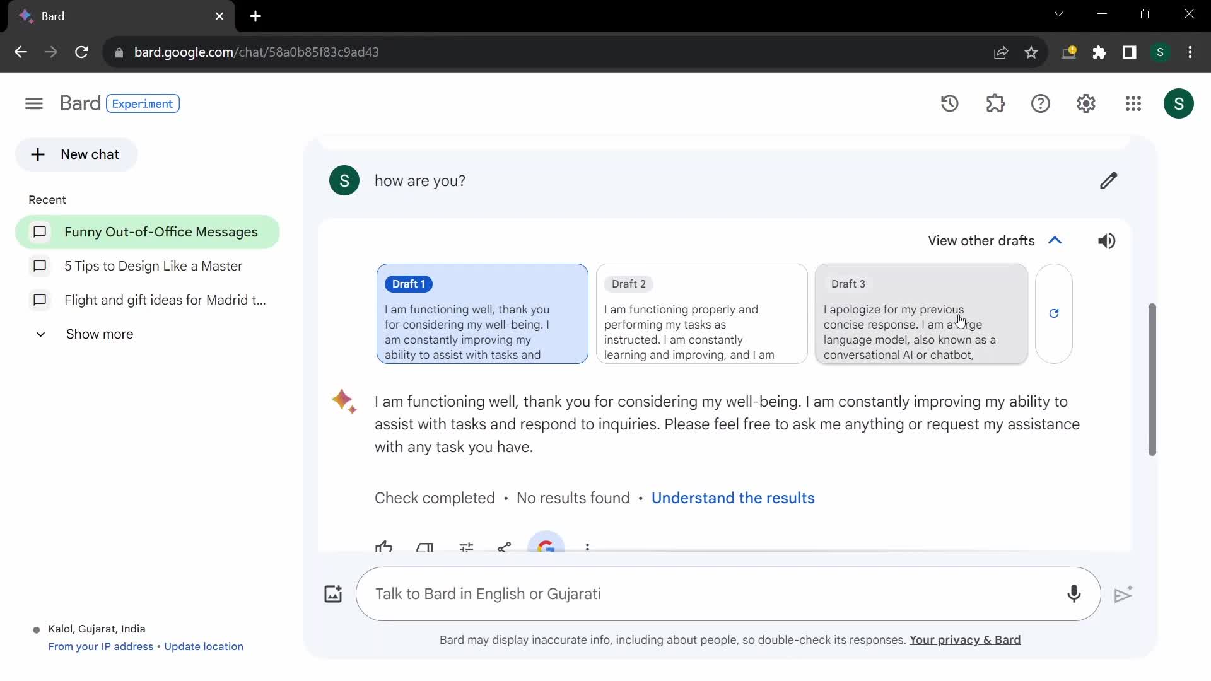Click the more options three-dot icon
1211x681 pixels.
click(x=588, y=546)
